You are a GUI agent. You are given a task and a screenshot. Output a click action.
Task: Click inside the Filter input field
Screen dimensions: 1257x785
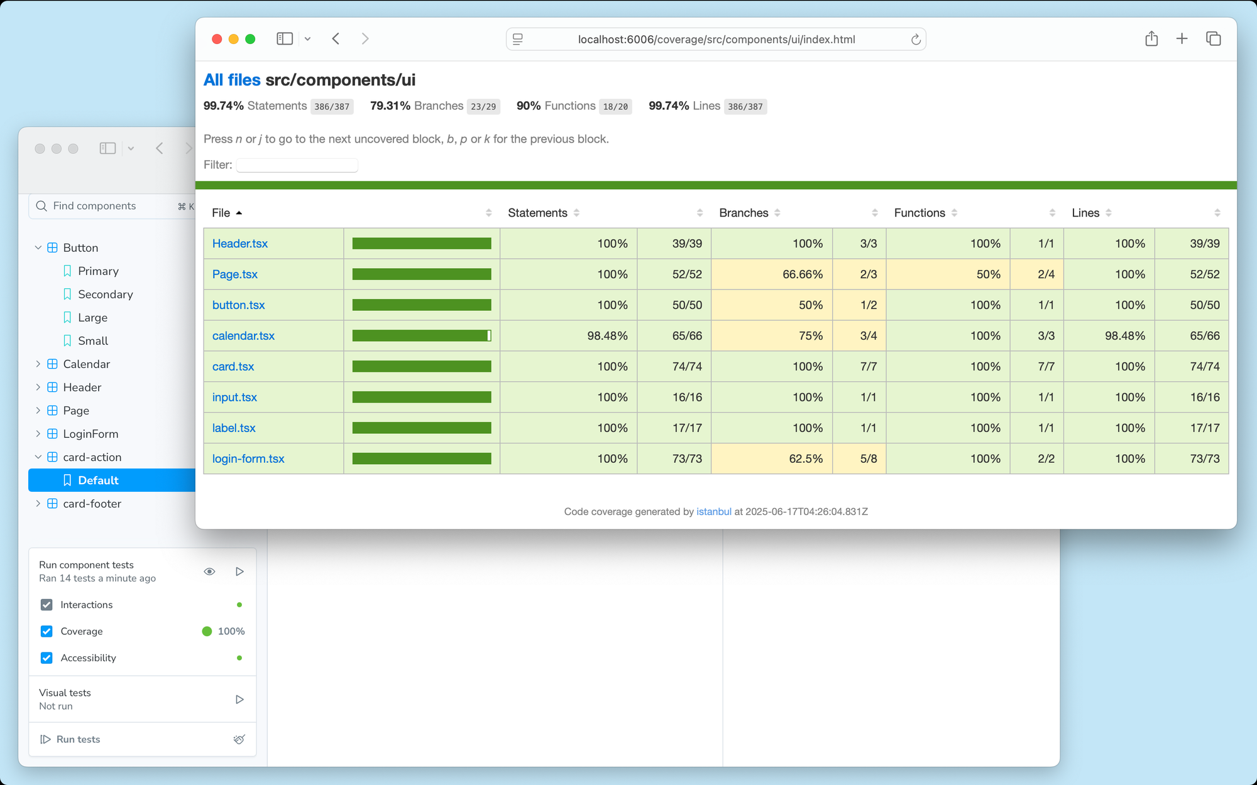click(x=297, y=165)
